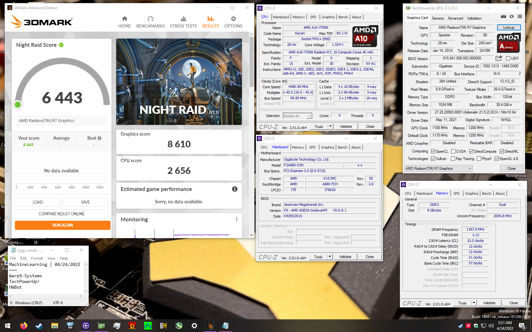The image size is (532, 332).
Task: Switch to Notepad taskbar icon
Action: [x=225, y=326]
